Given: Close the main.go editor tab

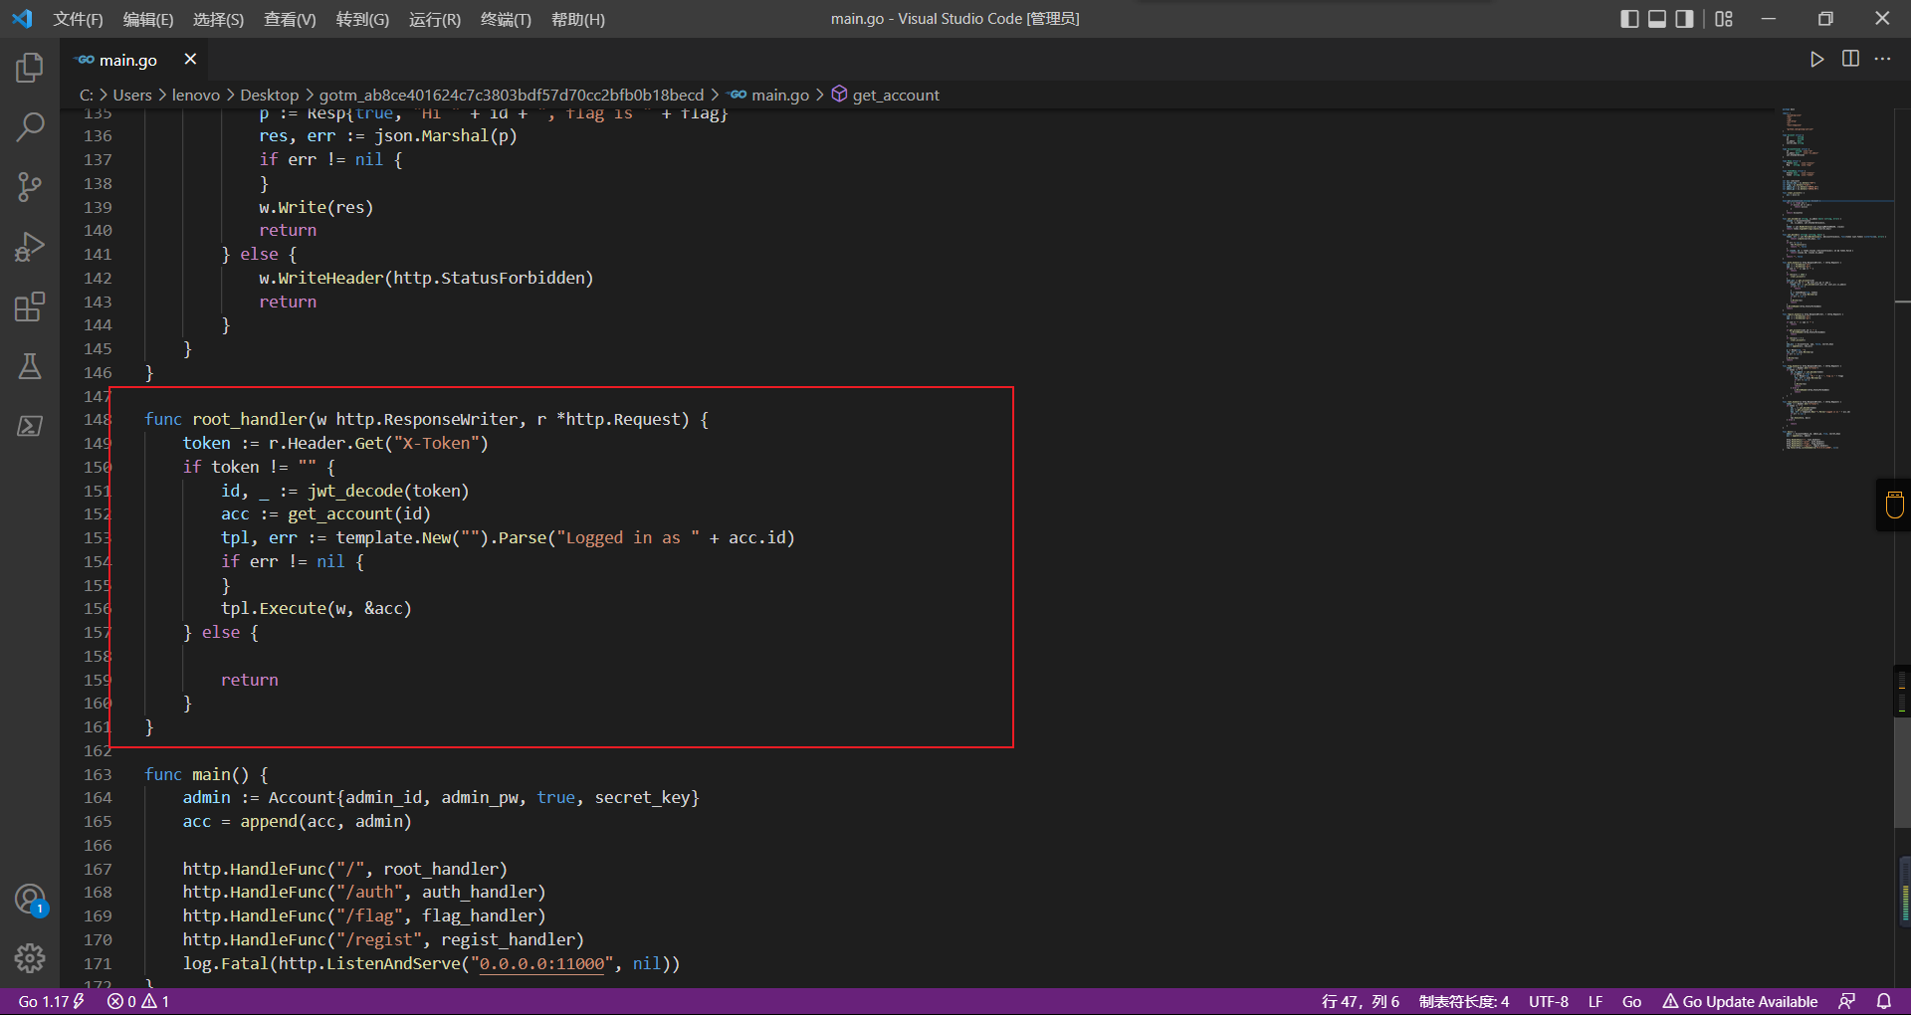Looking at the screenshot, I should (190, 60).
